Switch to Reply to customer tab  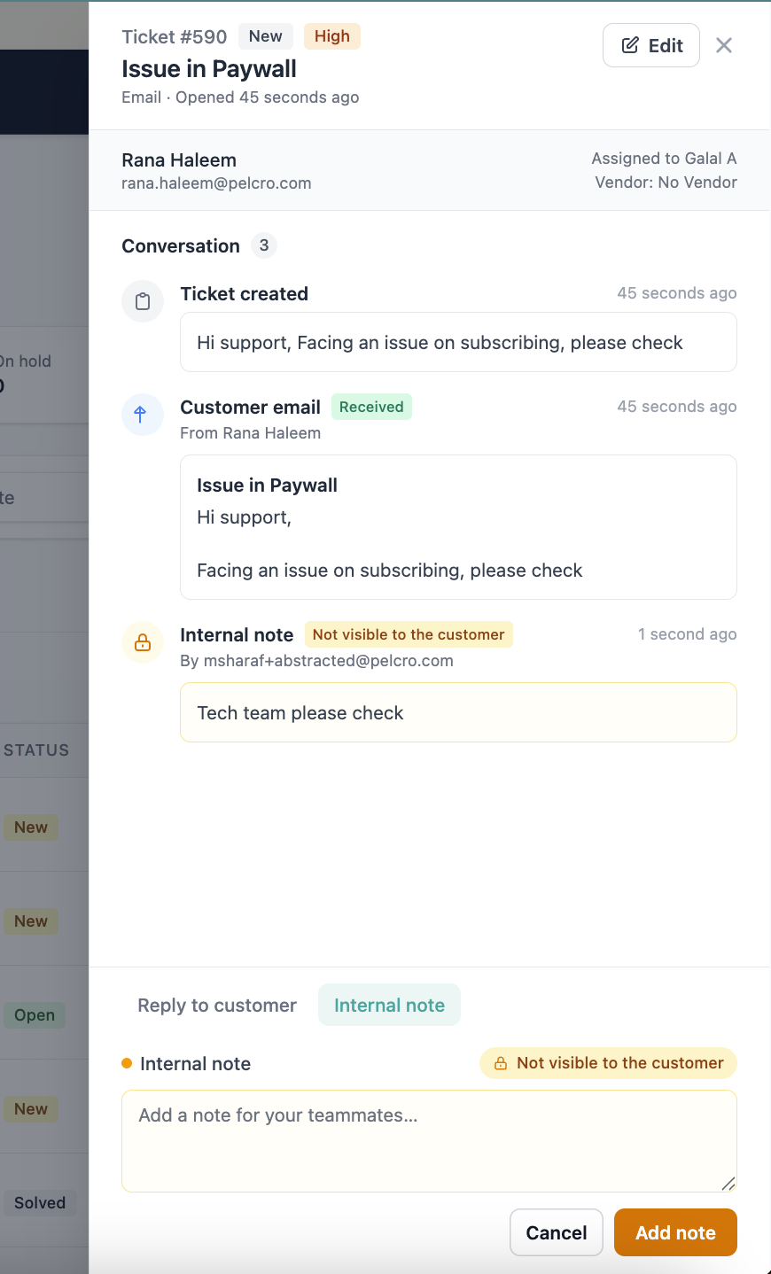click(217, 1006)
